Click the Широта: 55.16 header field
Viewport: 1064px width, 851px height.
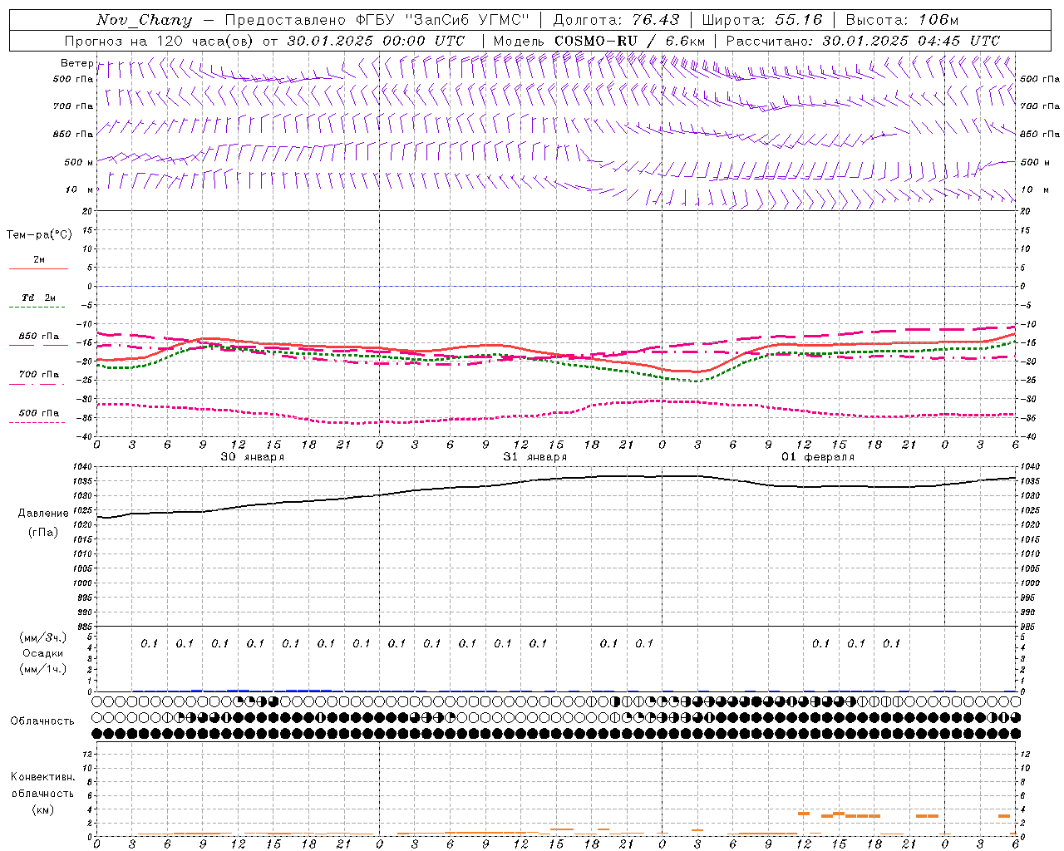pos(762,20)
